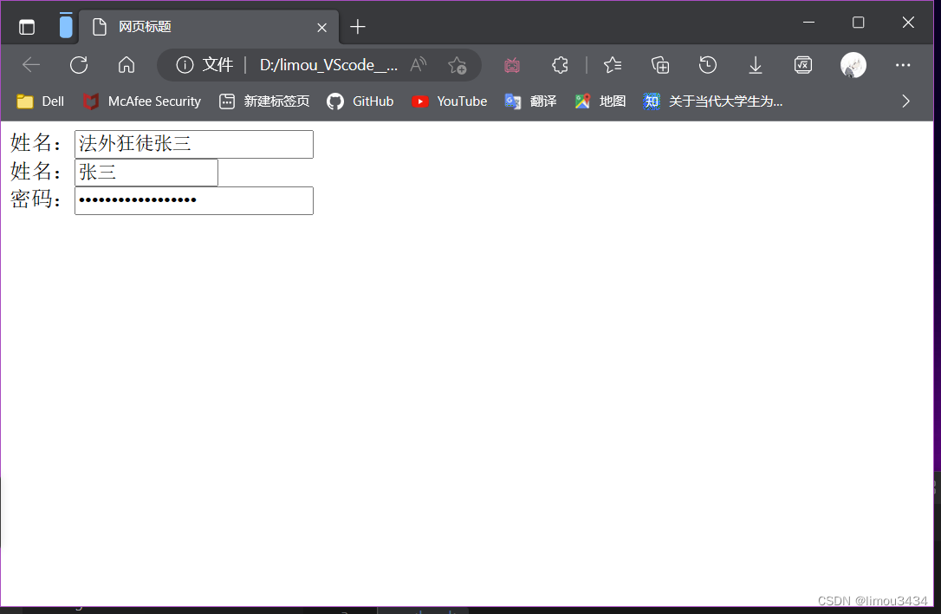941x614 pixels.
Task: Open the GitHub bookmark
Action: tap(360, 101)
